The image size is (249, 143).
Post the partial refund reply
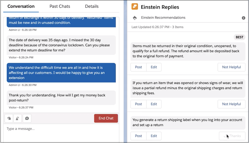[139, 104]
